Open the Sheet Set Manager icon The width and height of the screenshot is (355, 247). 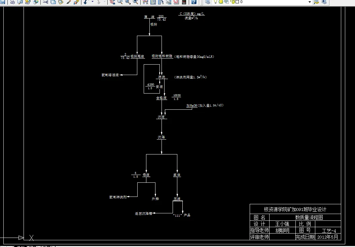169,2
